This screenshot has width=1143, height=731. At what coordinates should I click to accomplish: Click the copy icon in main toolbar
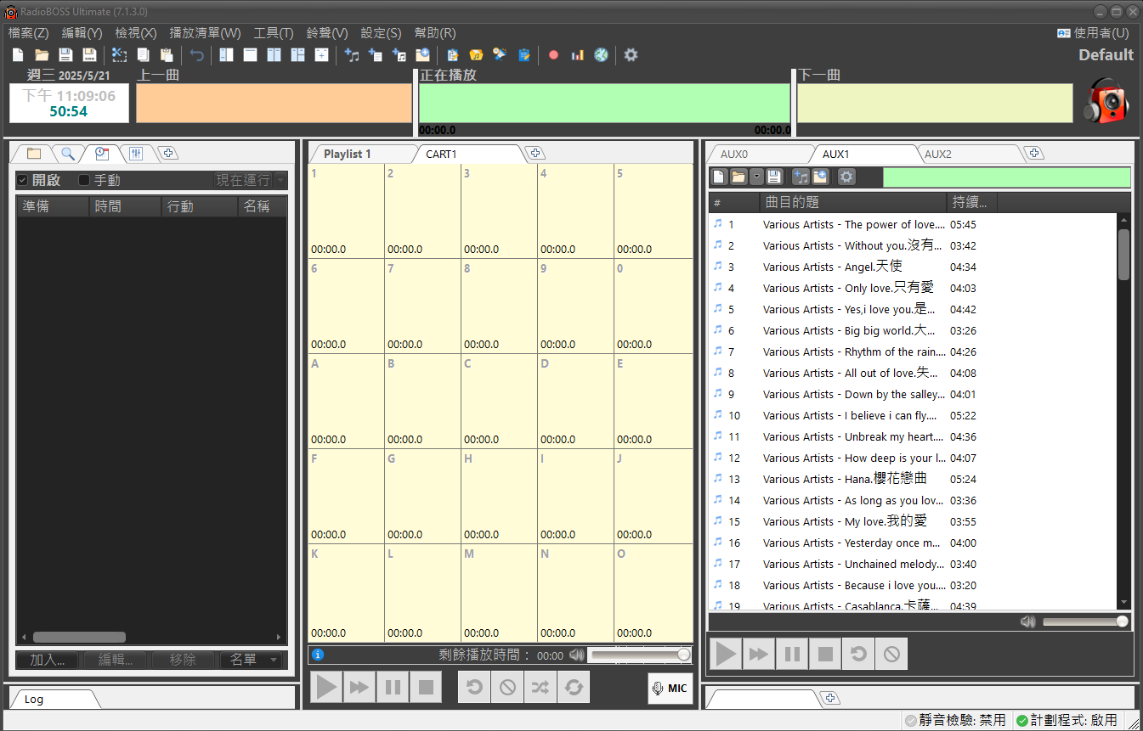(x=144, y=55)
